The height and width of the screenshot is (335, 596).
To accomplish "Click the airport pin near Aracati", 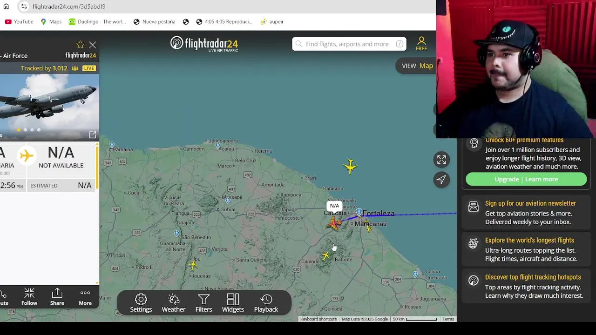I will pyautogui.click(x=415, y=275).
